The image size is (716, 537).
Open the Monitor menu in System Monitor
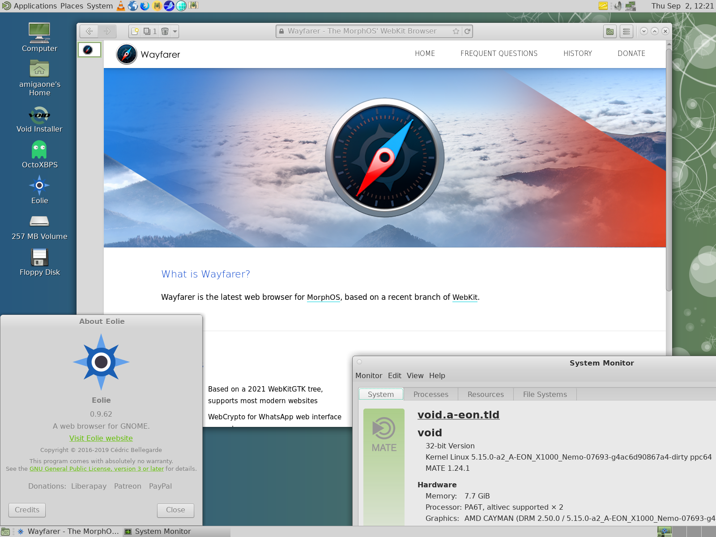[369, 376]
